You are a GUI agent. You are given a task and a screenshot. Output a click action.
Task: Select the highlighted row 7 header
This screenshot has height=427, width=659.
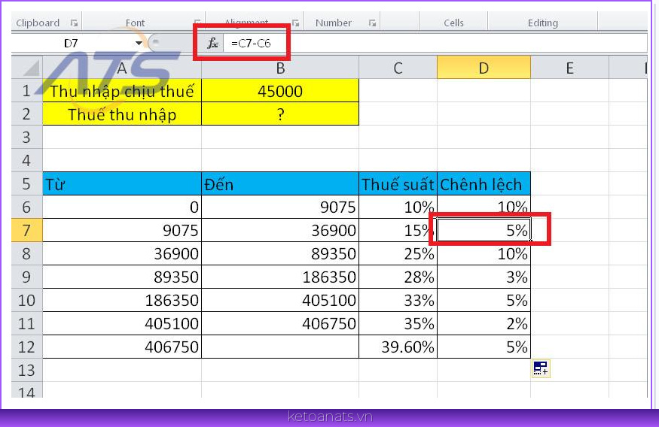point(26,230)
